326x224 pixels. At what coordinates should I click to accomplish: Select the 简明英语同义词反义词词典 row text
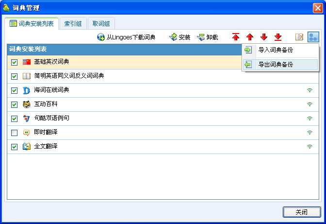click(69, 76)
